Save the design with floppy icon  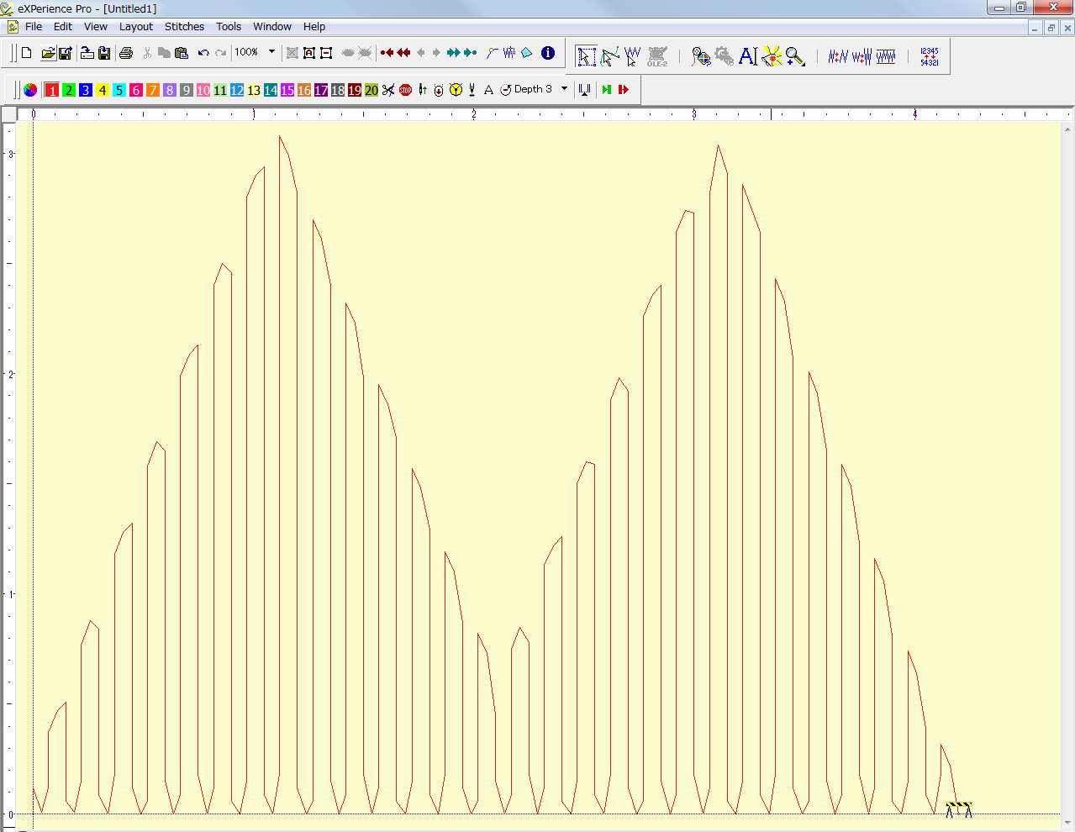click(65, 53)
